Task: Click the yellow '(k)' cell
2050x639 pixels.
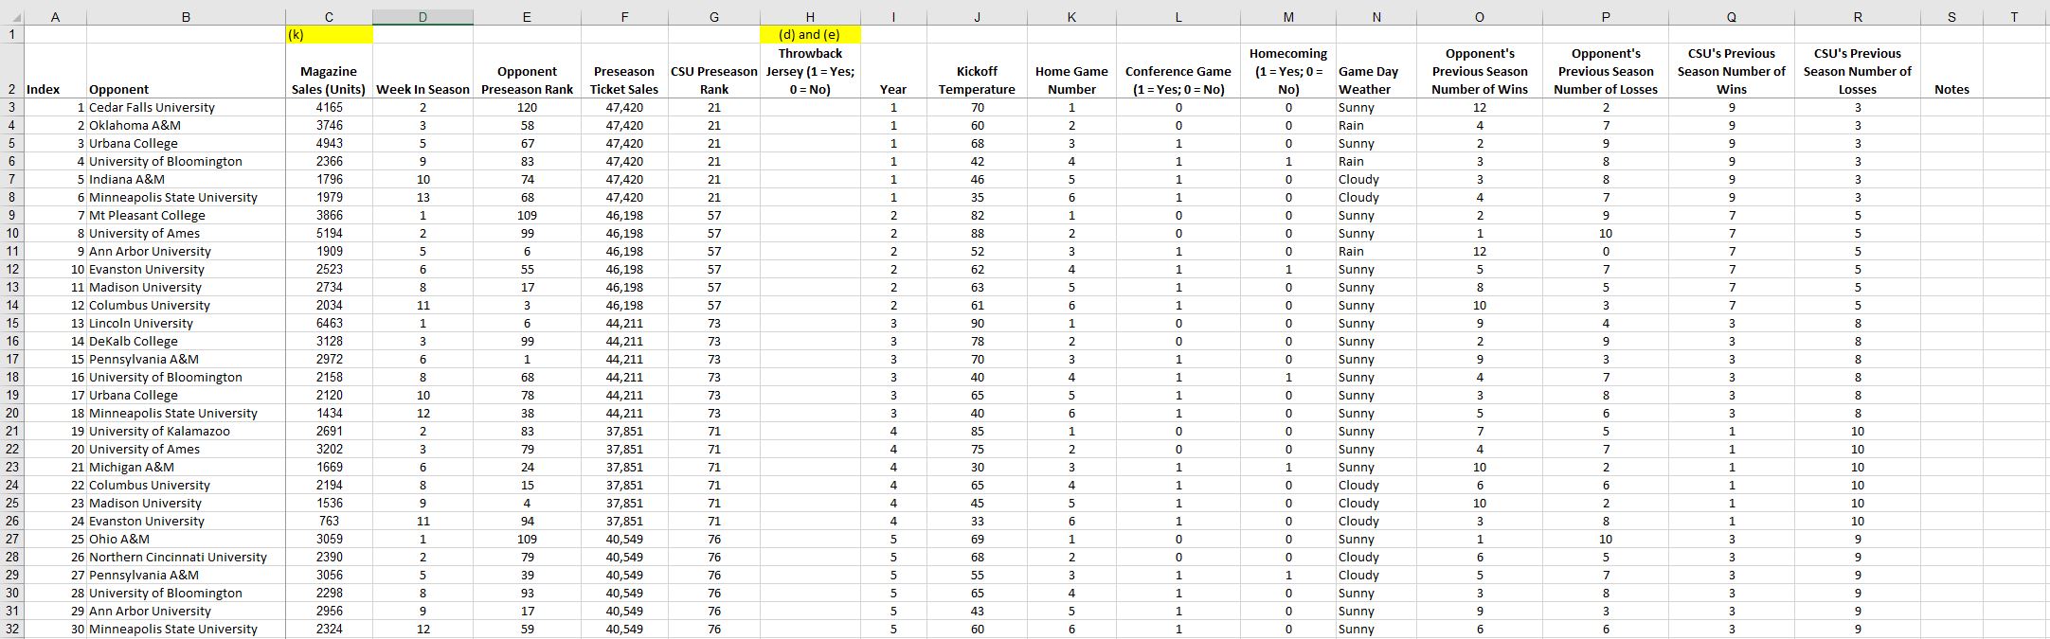Action: tap(329, 35)
